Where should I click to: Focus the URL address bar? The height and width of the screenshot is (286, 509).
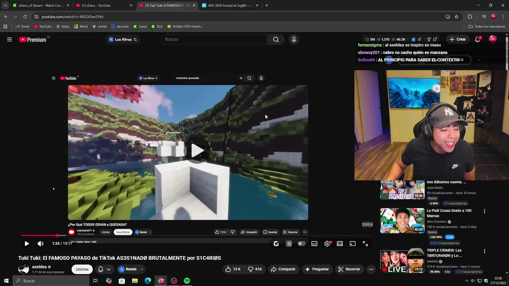click(x=239, y=17)
